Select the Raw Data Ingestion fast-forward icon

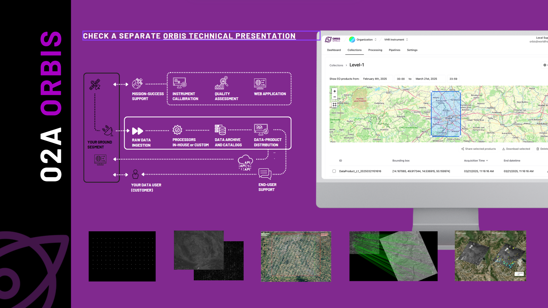(137, 131)
